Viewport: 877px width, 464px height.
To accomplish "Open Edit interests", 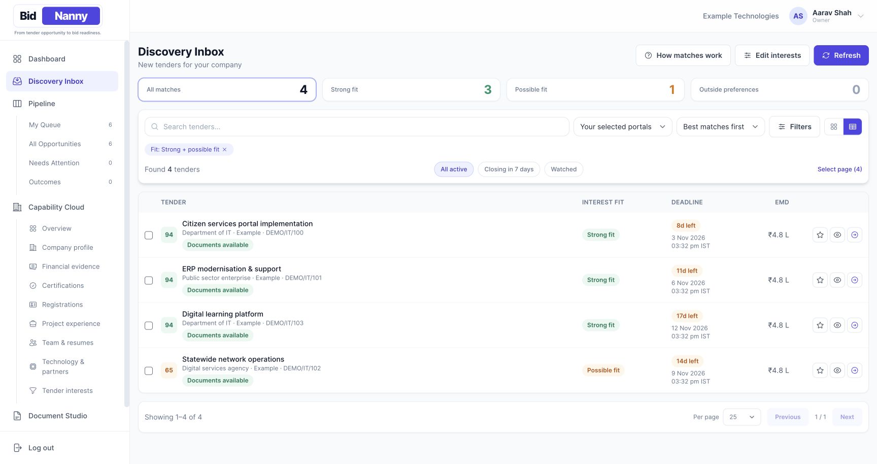I will click(x=772, y=55).
